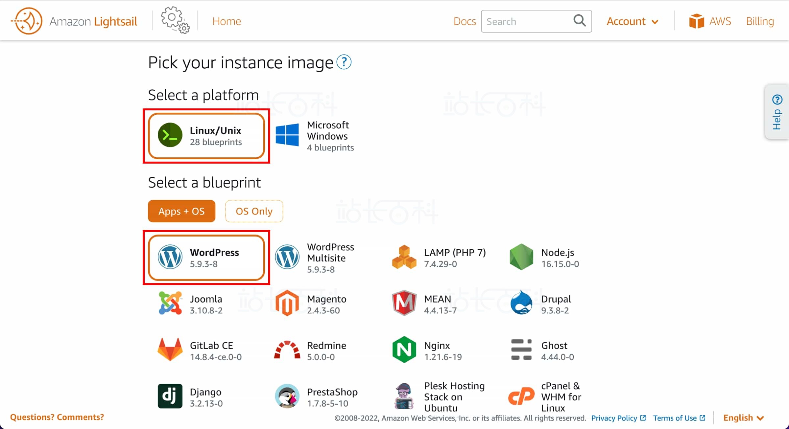Expand the side Help panel
This screenshot has height=429, width=789.
pos(777,112)
